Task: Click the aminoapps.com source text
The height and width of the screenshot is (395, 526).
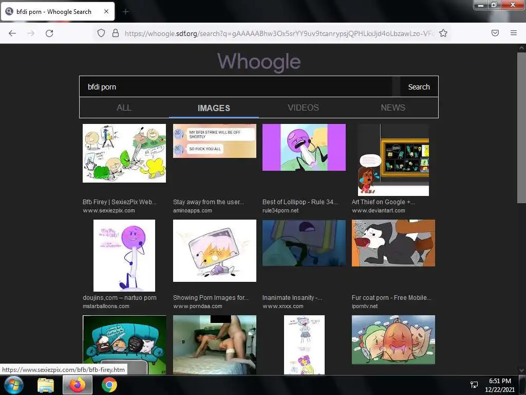Action: [192, 210]
